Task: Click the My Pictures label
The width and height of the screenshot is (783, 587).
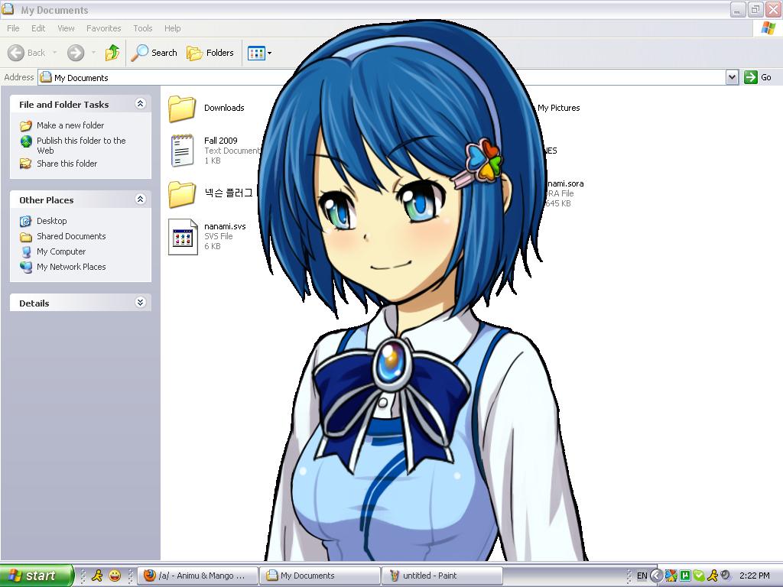Action: click(559, 108)
